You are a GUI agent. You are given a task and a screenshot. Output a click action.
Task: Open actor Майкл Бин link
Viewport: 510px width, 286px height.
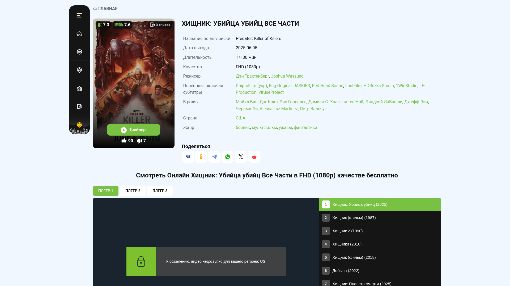[247, 102]
